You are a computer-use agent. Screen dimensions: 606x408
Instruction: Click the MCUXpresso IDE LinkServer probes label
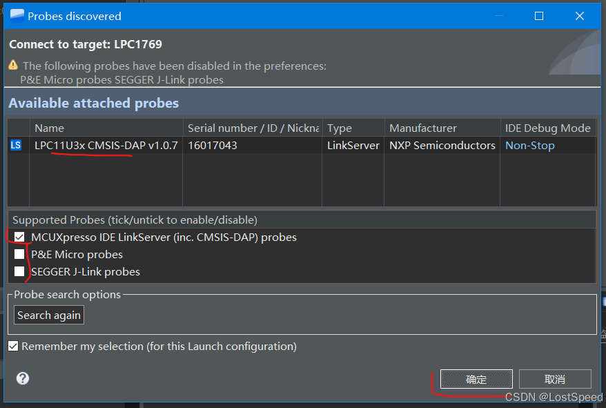(164, 237)
